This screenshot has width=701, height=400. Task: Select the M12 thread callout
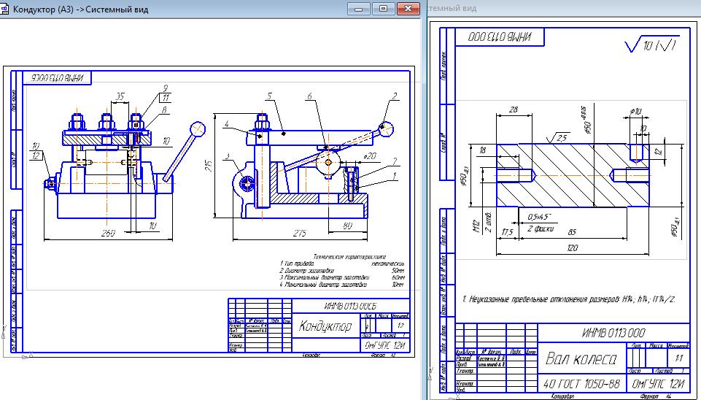pyautogui.click(x=476, y=226)
